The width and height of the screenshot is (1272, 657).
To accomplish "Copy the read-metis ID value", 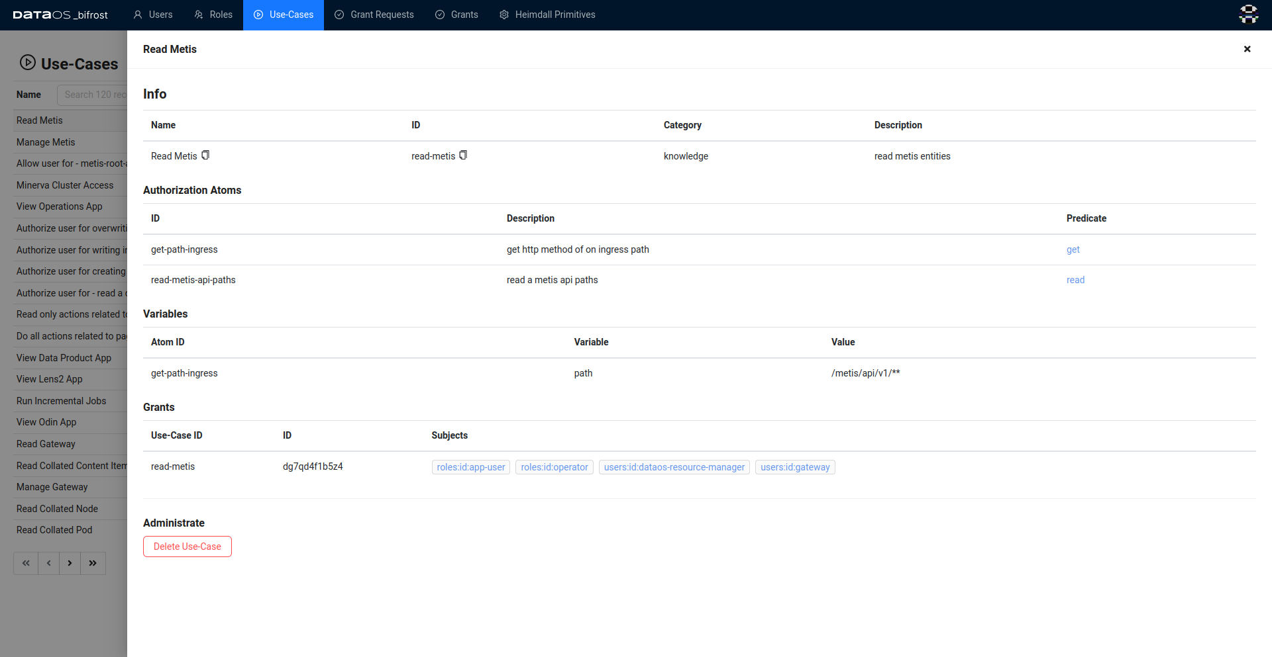I will (463, 155).
